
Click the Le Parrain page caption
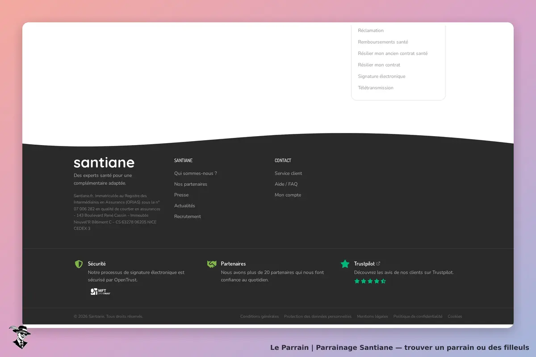point(400,348)
